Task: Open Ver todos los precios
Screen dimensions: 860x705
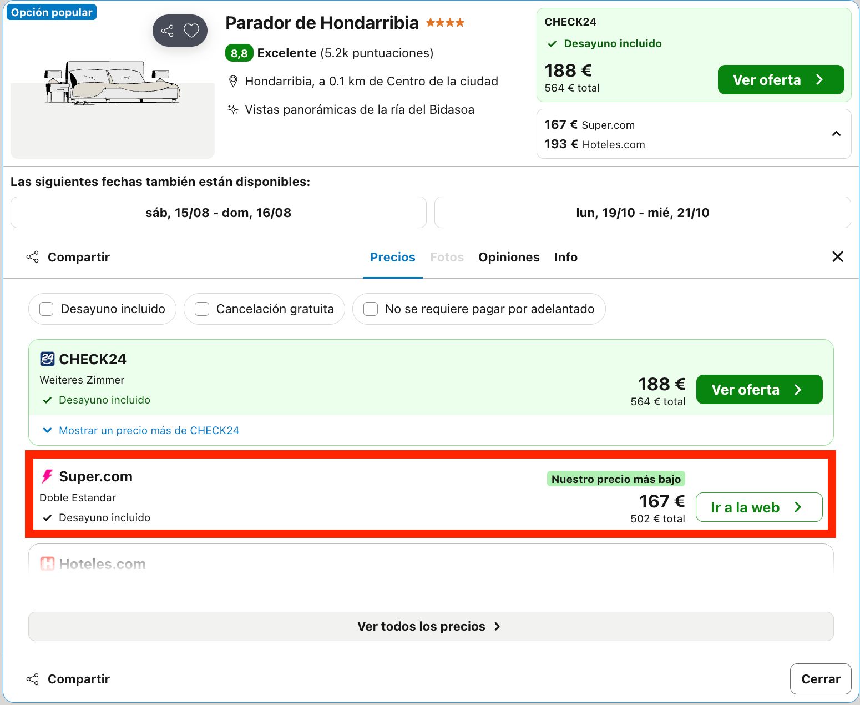Action: [x=431, y=626]
